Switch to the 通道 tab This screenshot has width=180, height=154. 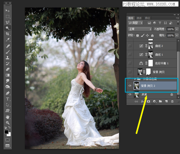(139, 18)
